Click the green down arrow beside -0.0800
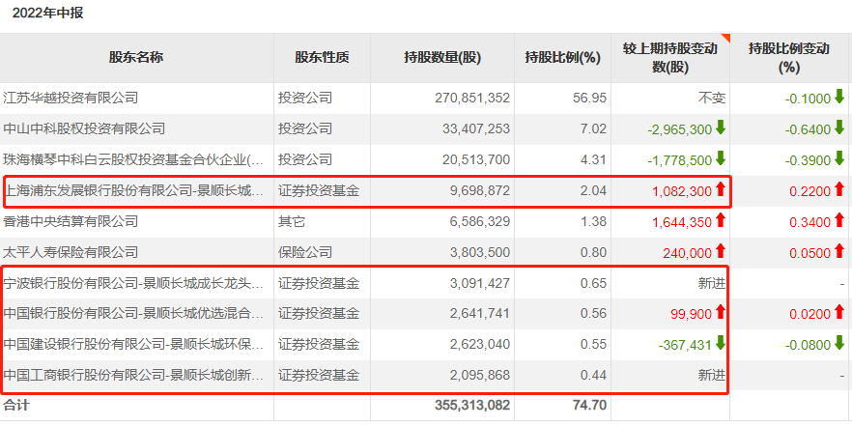Screen dimensions: 852x426 (x=839, y=344)
